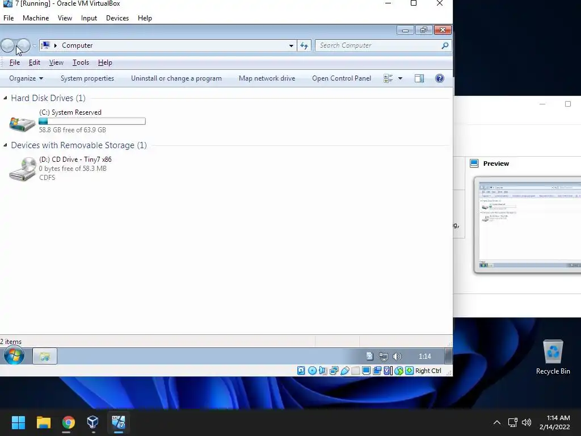
Task: Click the guest tray Action Center flag icon
Action: tap(369, 357)
